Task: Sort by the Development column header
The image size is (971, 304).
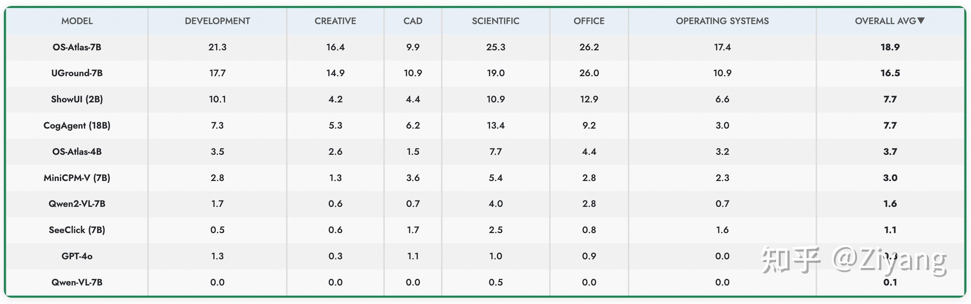Action: pos(217,21)
